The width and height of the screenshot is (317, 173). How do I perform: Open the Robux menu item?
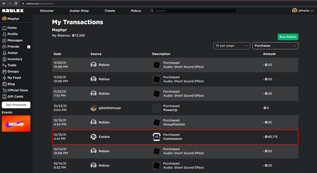point(136,11)
